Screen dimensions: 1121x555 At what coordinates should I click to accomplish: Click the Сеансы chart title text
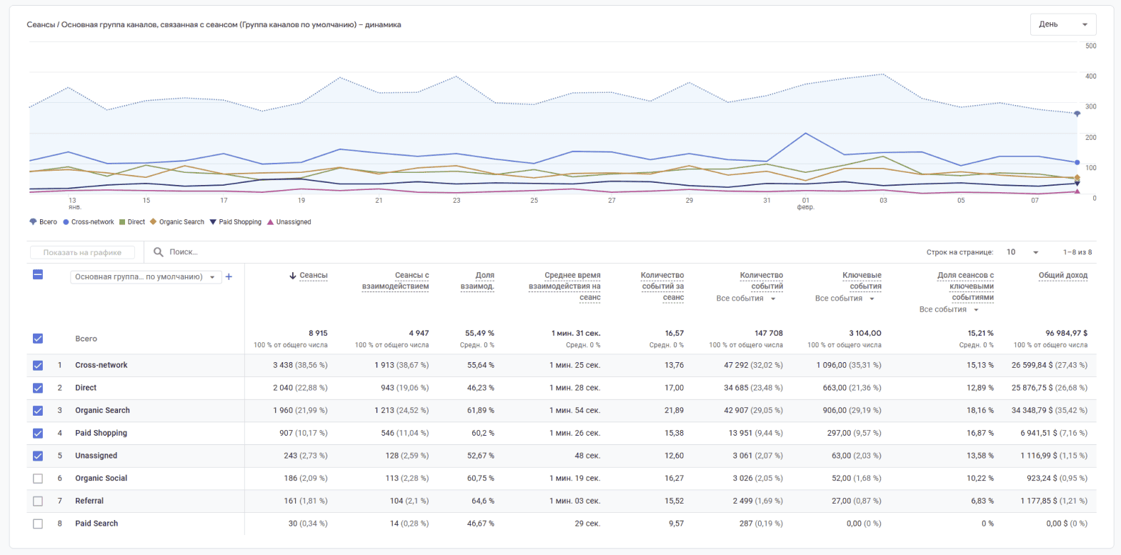214,24
